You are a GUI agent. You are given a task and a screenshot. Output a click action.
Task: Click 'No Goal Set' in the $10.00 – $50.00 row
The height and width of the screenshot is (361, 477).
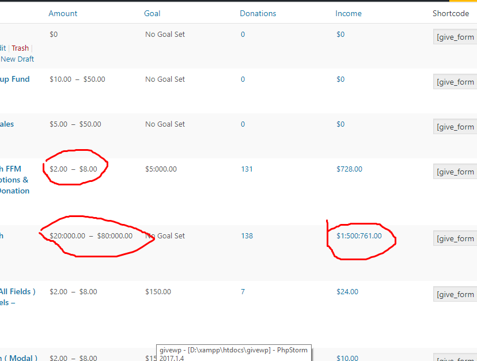tap(165, 79)
